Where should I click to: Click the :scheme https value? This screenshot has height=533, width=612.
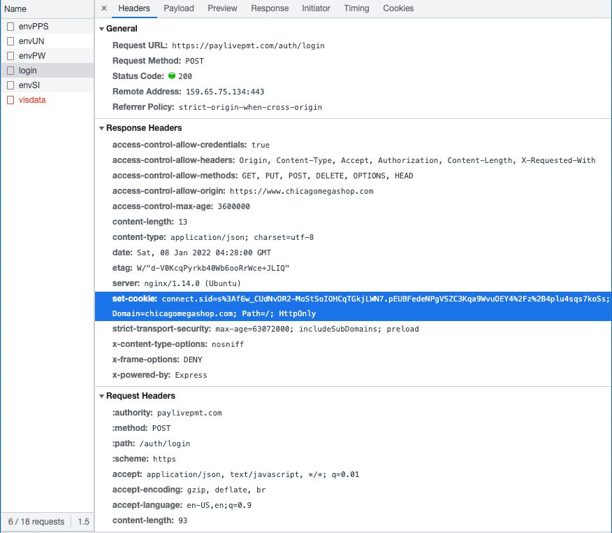coord(164,459)
